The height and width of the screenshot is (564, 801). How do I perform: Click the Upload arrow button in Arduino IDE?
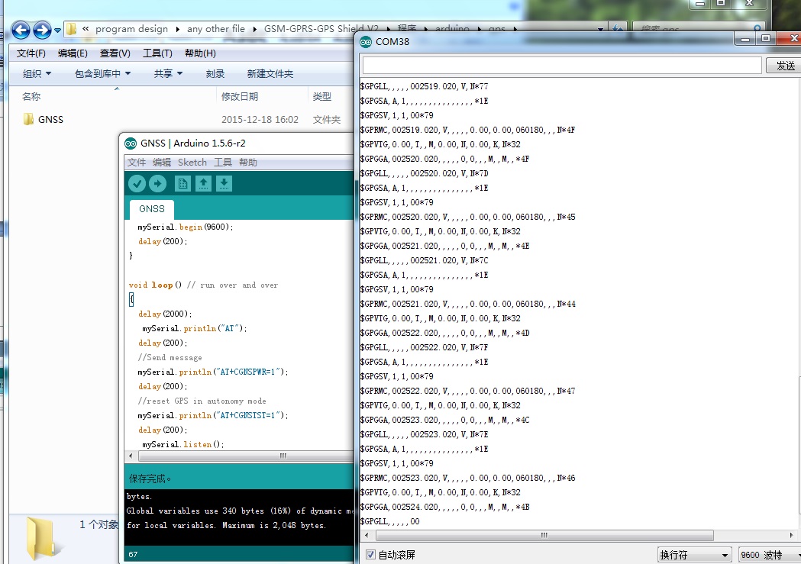(x=158, y=183)
